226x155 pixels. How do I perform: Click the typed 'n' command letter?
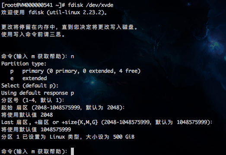[73, 56]
